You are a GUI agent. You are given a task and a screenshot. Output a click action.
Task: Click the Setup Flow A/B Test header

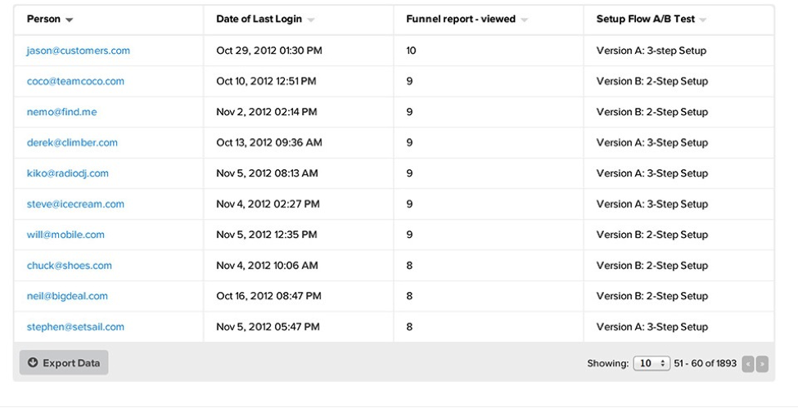point(646,20)
